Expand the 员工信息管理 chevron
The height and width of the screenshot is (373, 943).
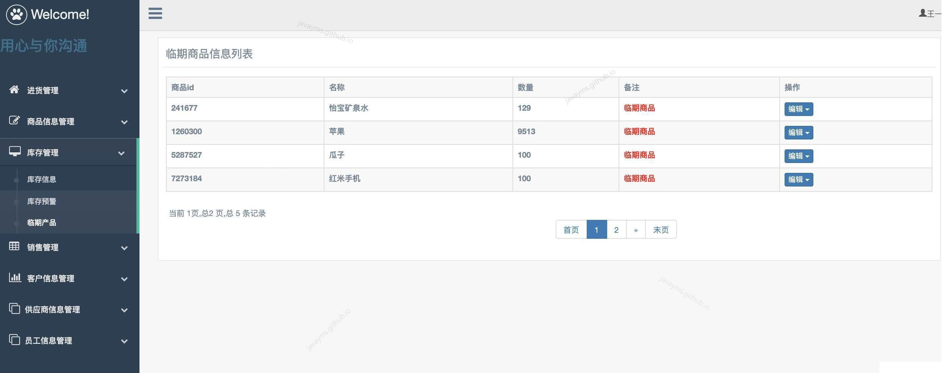pos(124,341)
